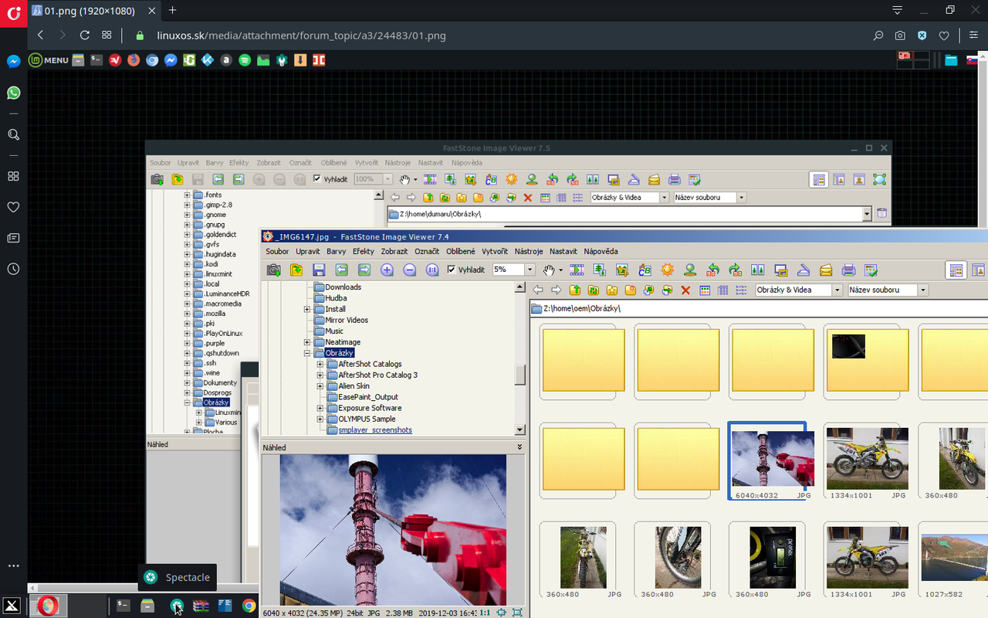Image resolution: width=988 pixels, height=618 pixels.
Task: Open the Mint MENU button
Action: click(x=49, y=60)
